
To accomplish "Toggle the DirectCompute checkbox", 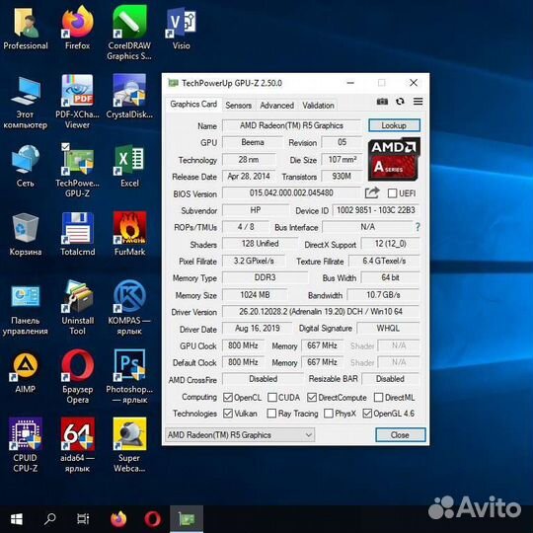I will coord(312,398).
